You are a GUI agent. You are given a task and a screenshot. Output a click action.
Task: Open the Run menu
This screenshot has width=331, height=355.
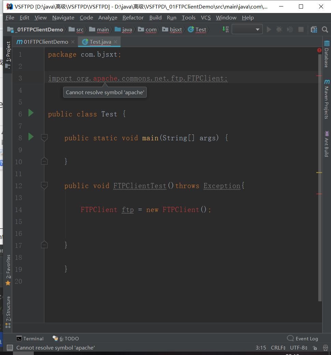[x=171, y=18]
